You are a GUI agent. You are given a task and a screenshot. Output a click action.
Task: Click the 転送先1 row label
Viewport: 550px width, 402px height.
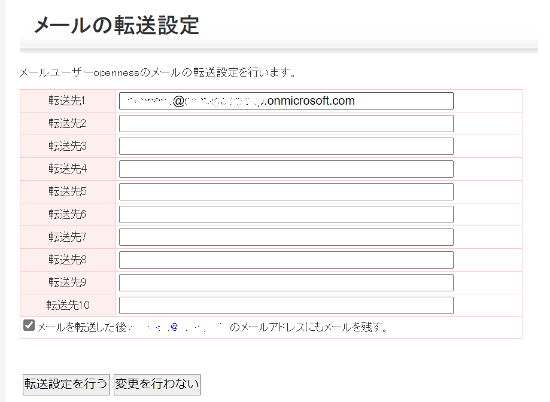pos(66,100)
